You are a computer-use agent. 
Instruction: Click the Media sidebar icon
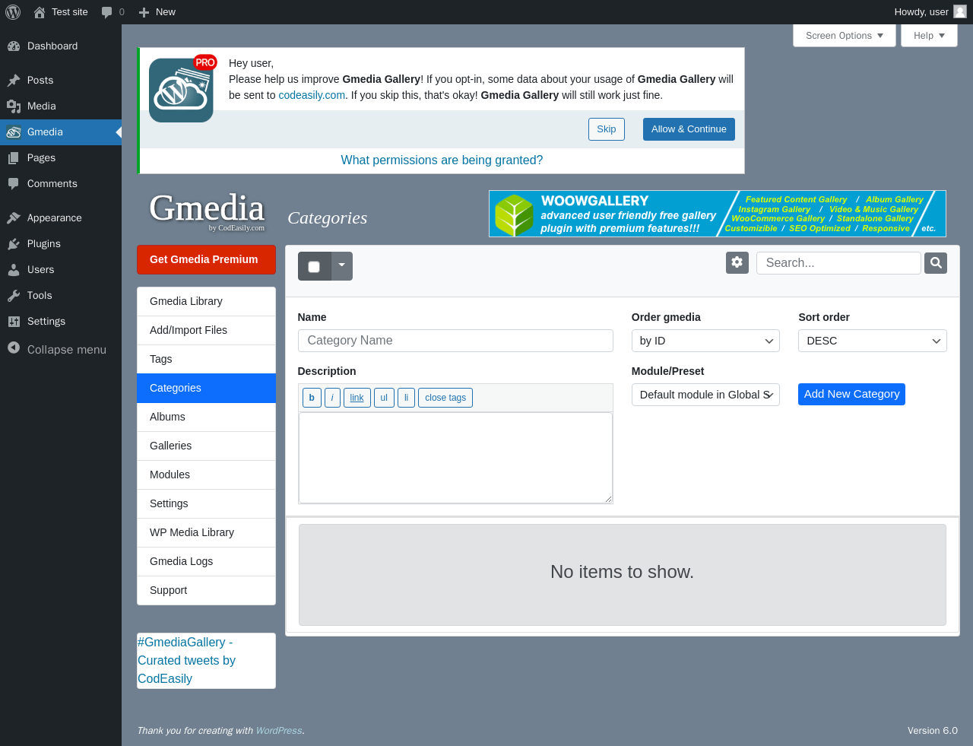(14, 106)
